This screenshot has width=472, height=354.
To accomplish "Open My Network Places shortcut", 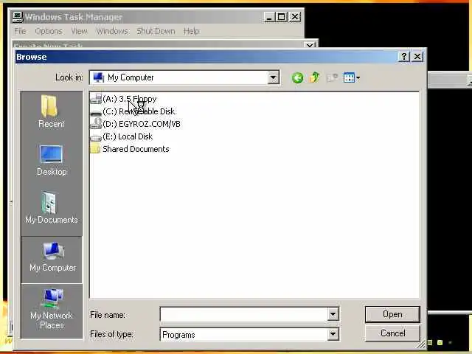I will (52, 309).
